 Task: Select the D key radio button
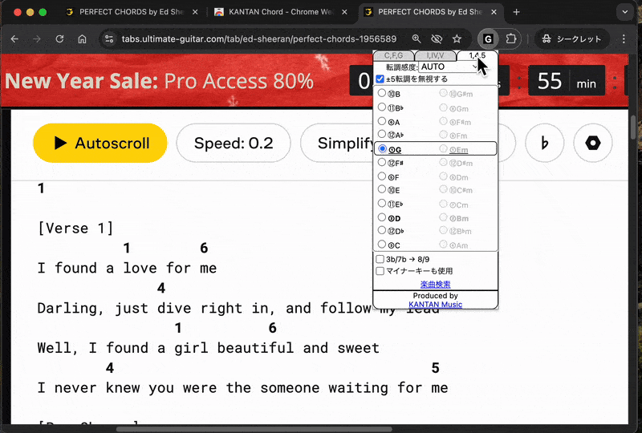pyautogui.click(x=382, y=218)
